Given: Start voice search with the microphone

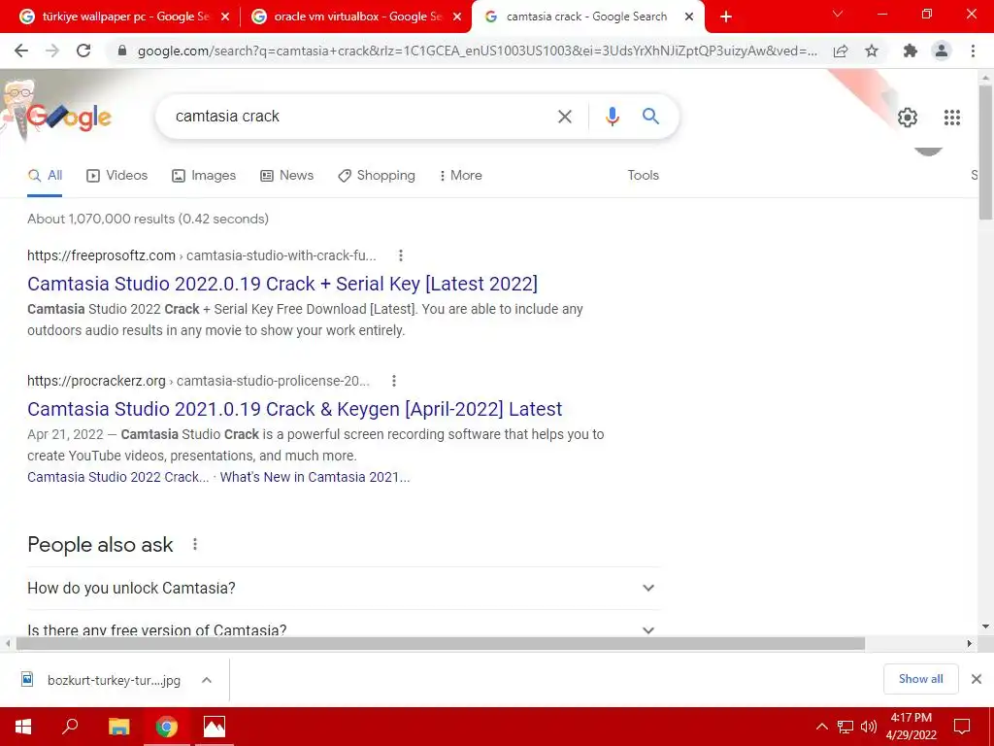Looking at the screenshot, I should 612,117.
